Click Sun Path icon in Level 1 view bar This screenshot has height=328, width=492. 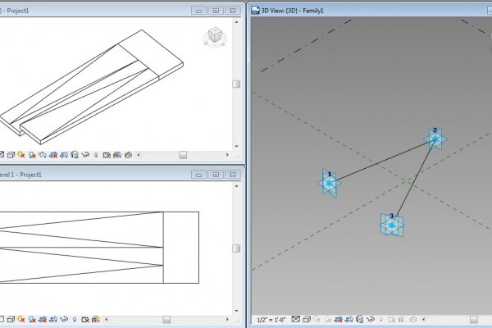point(20,318)
